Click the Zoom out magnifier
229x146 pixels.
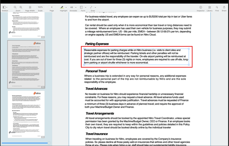(x=15, y=7)
